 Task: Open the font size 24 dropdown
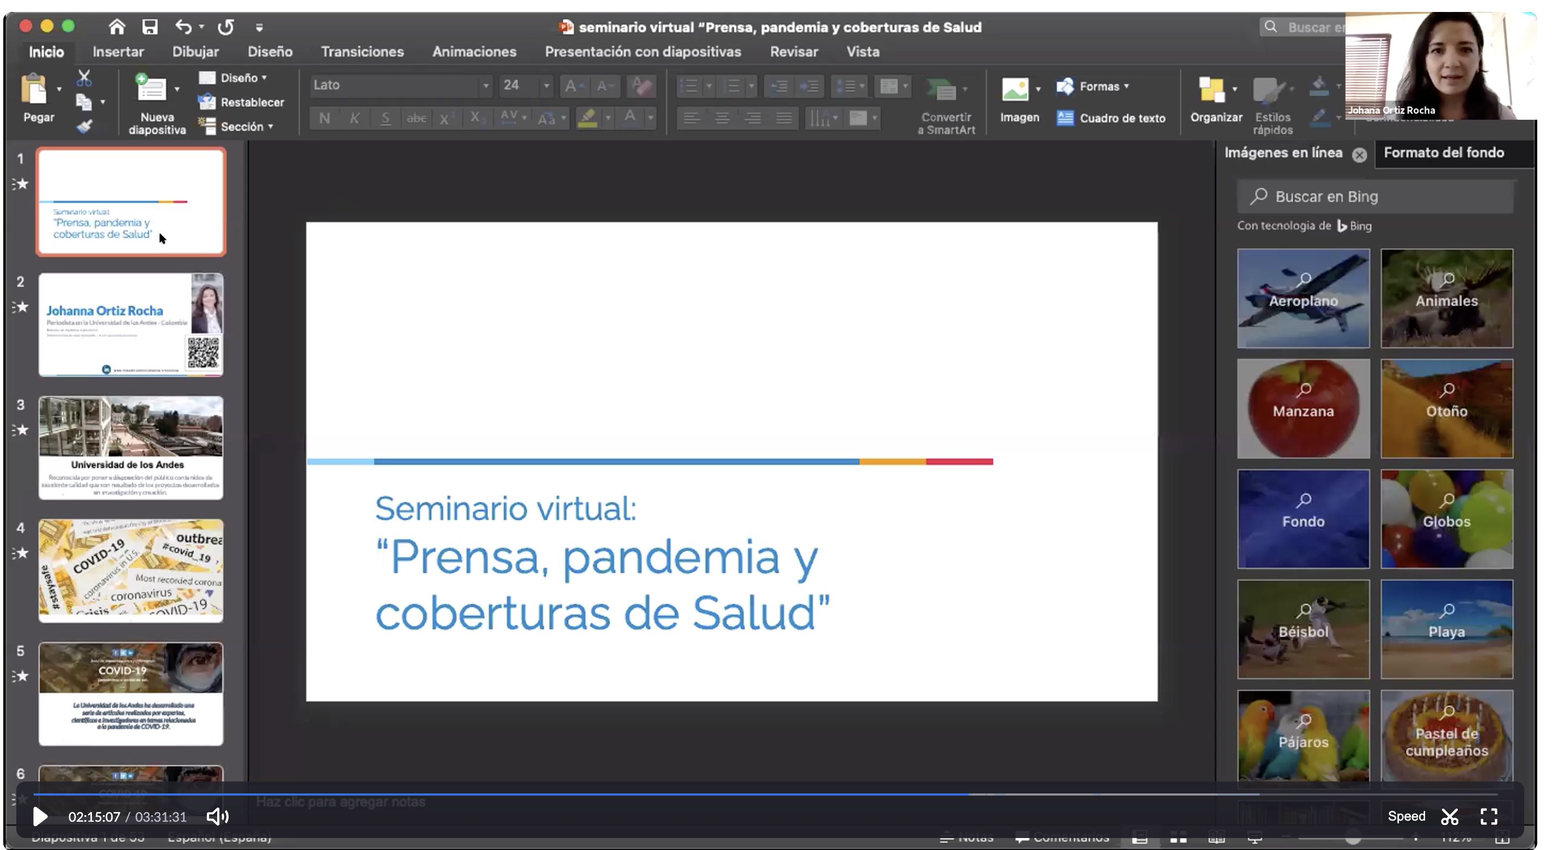click(546, 85)
